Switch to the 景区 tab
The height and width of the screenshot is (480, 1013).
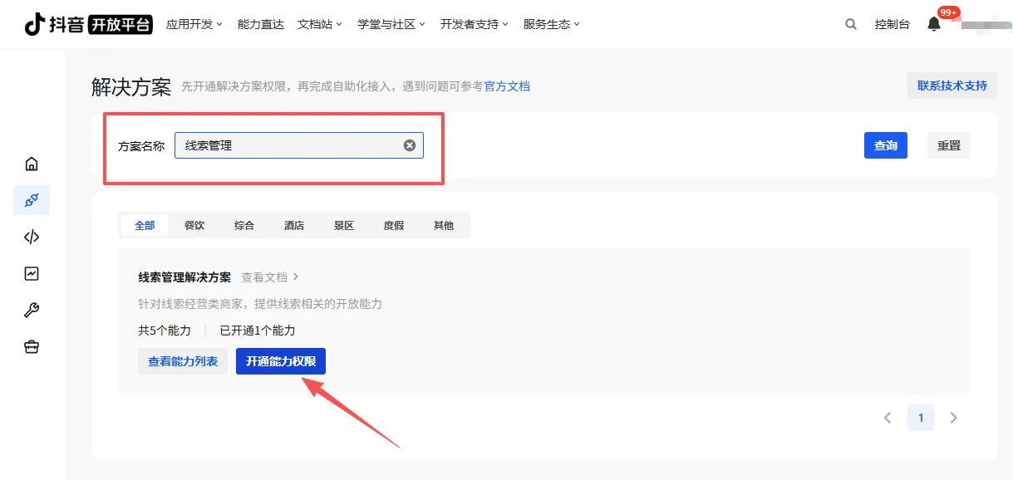point(344,225)
